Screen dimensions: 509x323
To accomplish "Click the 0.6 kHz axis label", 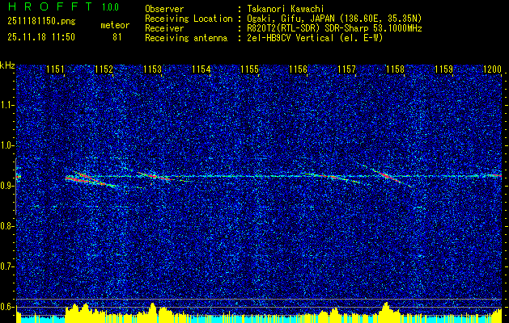I will click(6, 307).
